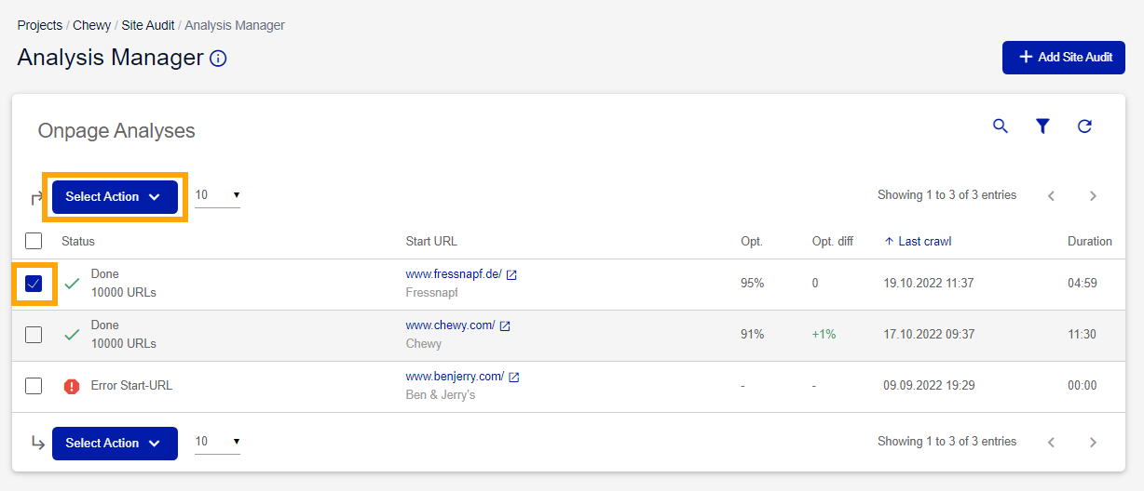Image resolution: width=1144 pixels, height=491 pixels.
Task: Open the bottom rows-per-page dropdown showing 10
Action: pos(217,442)
